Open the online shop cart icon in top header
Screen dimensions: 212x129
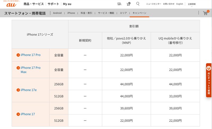[129, 4]
